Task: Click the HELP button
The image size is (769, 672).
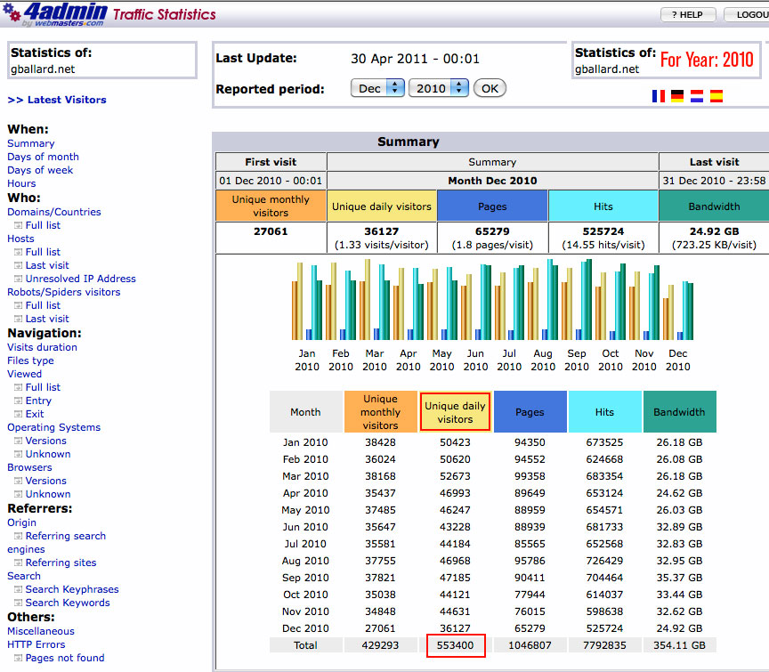Action: [687, 15]
